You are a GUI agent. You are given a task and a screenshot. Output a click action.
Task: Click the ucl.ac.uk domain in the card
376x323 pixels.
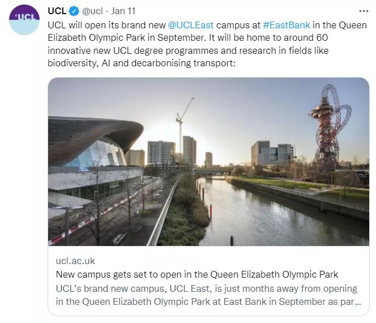pyautogui.click(x=75, y=261)
